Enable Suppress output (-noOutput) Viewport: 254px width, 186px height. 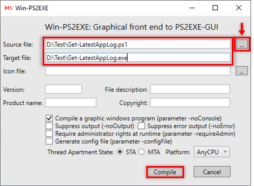49,126
